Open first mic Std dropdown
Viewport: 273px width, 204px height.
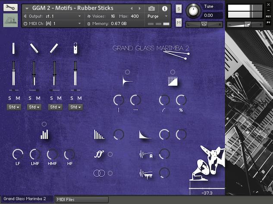14,107
